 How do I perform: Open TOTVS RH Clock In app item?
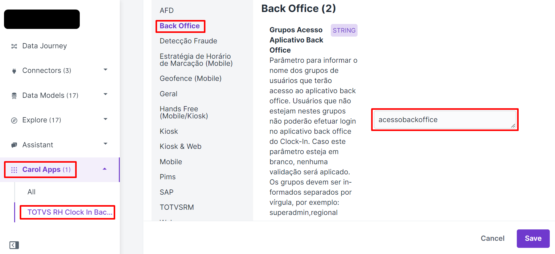[70, 212]
